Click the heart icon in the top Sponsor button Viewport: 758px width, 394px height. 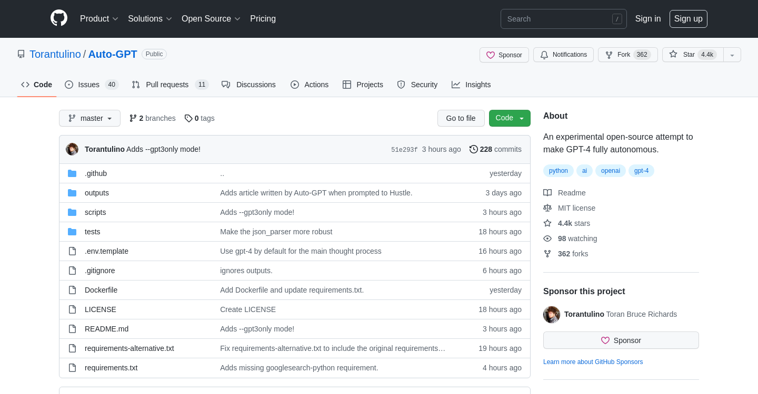pos(491,55)
